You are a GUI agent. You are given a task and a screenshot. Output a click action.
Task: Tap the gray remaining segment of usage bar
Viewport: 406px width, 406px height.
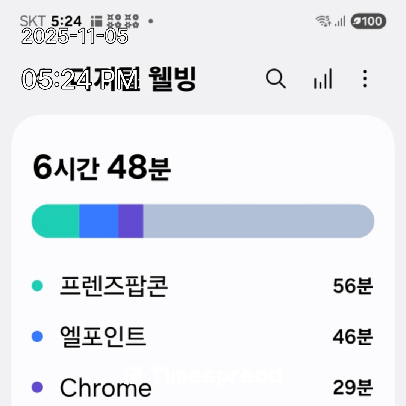(x=258, y=221)
